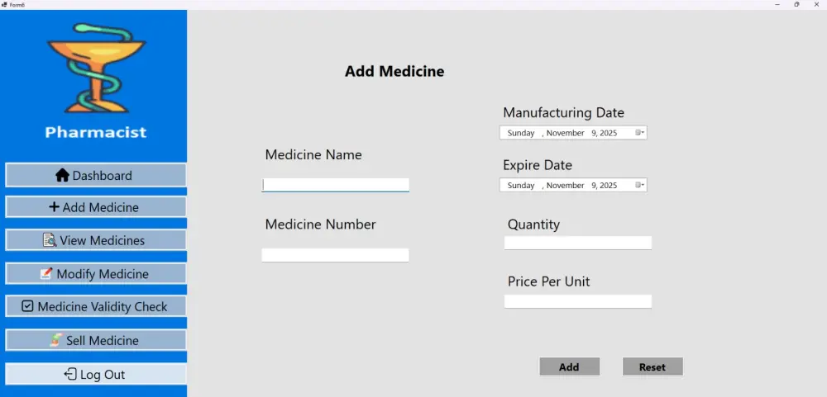
Task: Click the pharmacist chalice logo
Action: [96, 68]
